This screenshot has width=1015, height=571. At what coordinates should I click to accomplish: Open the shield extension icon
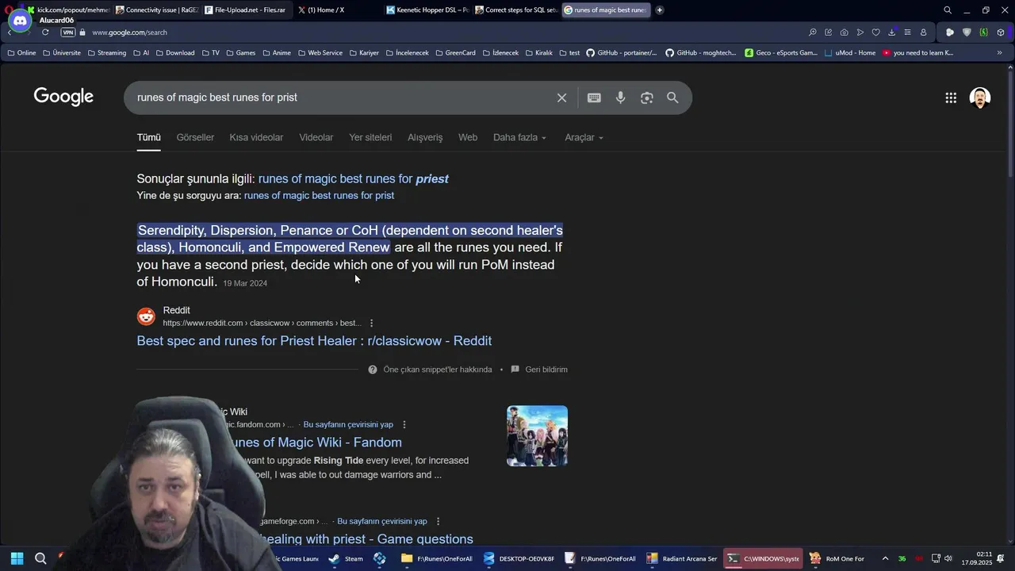pyautogui.click(x=967, y=33)
